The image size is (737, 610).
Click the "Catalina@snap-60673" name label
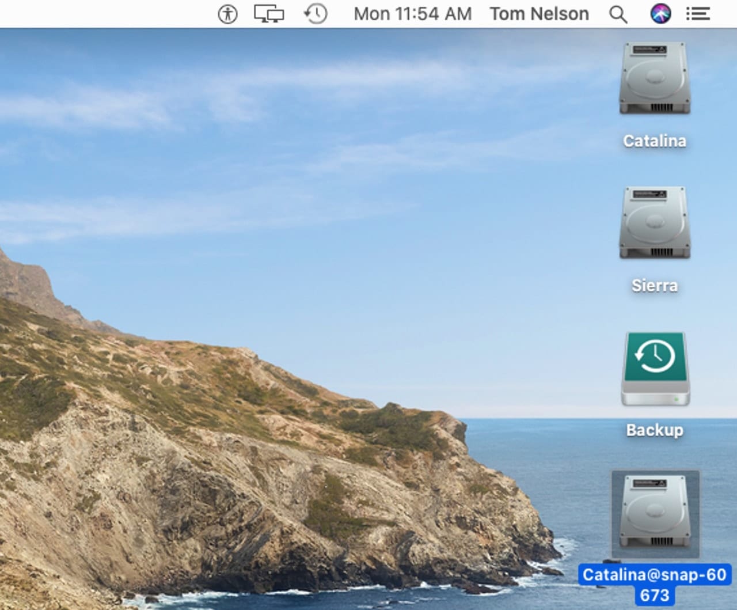click(x=655, y=583)
